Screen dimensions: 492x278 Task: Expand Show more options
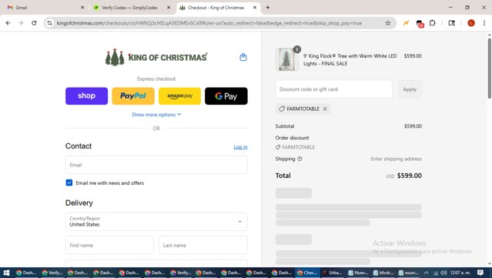click(156, 115)
